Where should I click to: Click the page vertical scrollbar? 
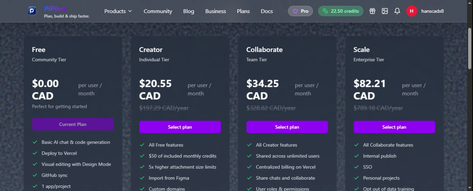click(470, 48)
